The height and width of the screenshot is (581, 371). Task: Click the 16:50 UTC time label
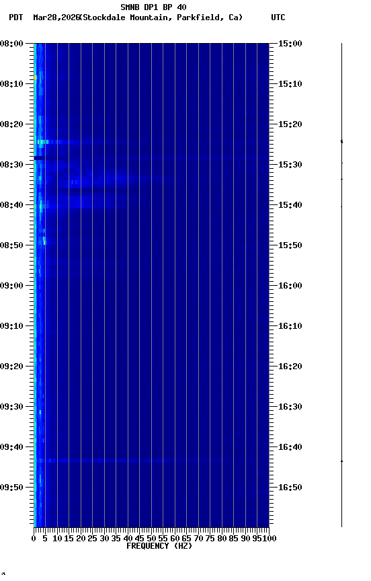coord(290,488)
